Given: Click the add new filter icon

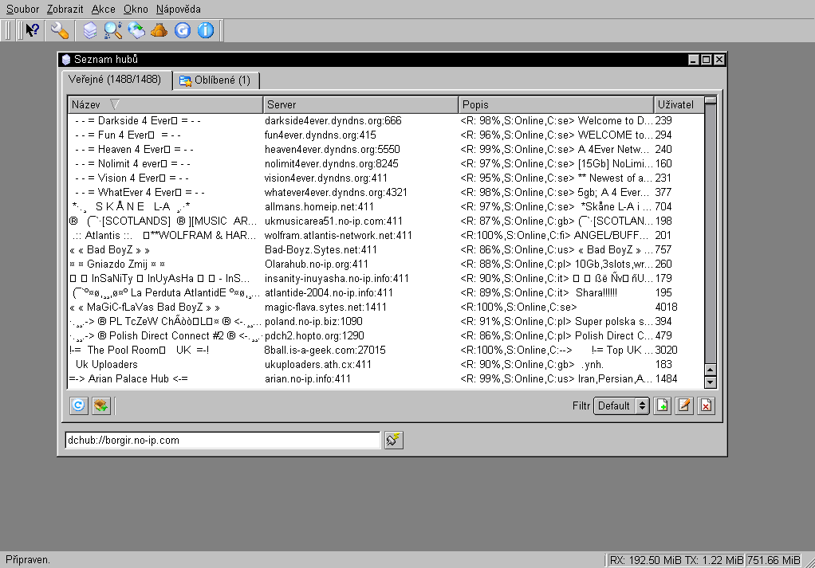Looking at the screenshot, I should click(x=662, y=405).
